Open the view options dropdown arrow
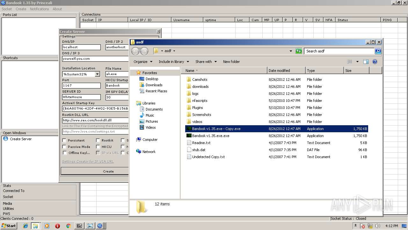Image resolution: width=408 pixels, height=230 pixels. 357,62
